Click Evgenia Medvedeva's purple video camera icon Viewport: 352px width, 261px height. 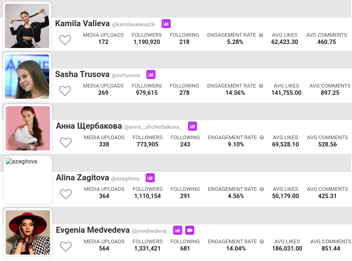[x=190, y=230]
